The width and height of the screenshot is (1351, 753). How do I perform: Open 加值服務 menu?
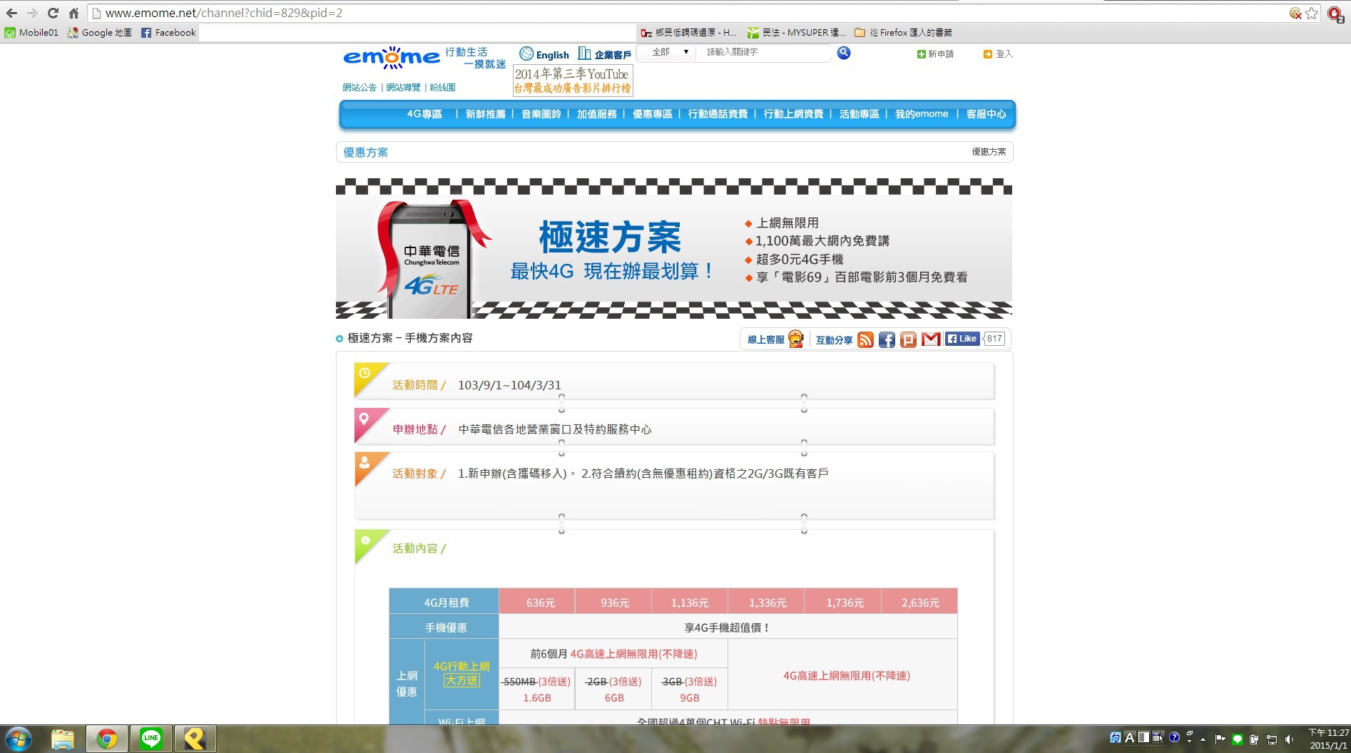click(596, 114)
